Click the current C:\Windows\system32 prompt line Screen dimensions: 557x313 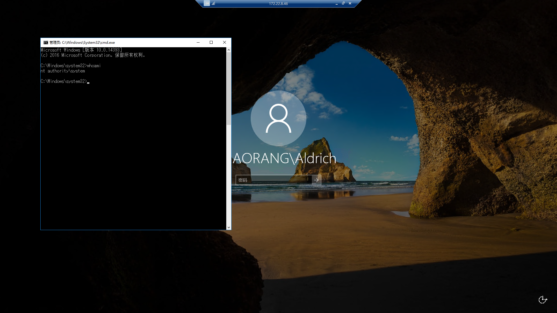[65, 81]
